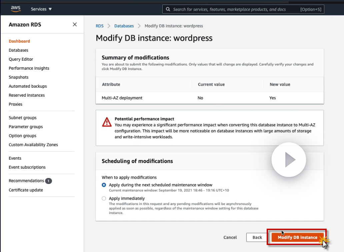The image size is (344, 252).
Task: Select Apply during next scheduled maintenance window
Action: 104,185
